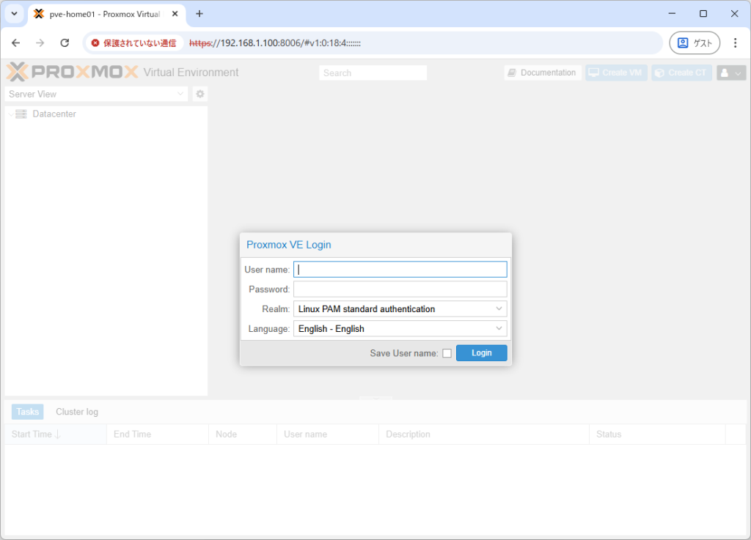Select the Tasks tab

pos(28,412)
